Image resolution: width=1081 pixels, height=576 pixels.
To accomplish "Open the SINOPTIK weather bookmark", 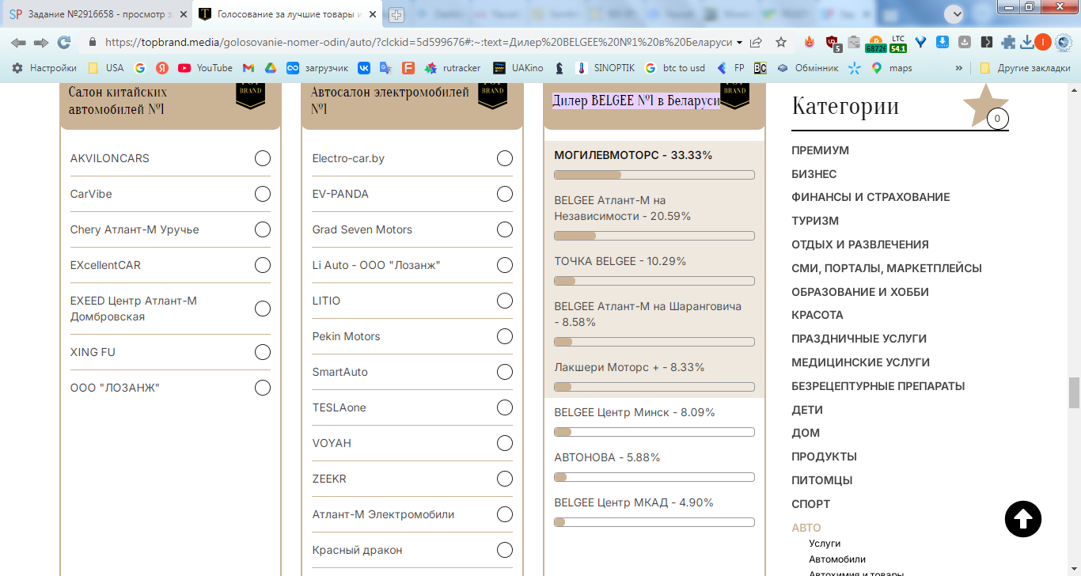I will pyautogui.click(x=605, y=68).
